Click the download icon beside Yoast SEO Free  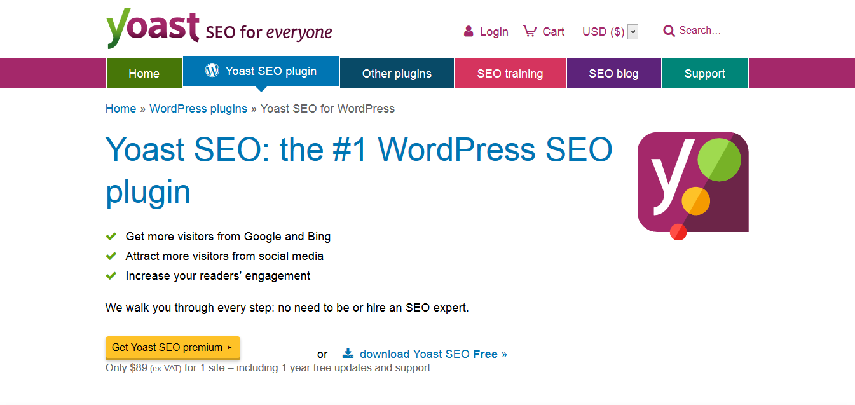tap(348, 354)
